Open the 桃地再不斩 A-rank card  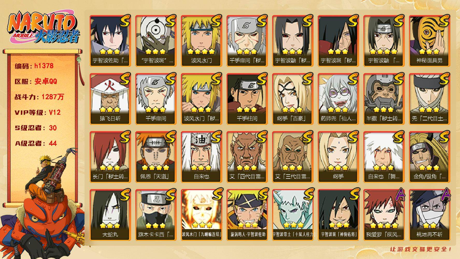[429, 215]
